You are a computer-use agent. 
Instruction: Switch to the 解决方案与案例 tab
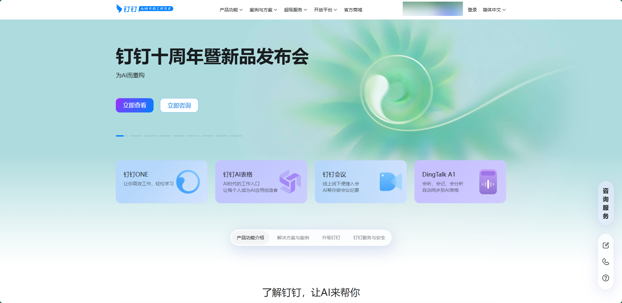pyautogui.click(x=293, y=238)
